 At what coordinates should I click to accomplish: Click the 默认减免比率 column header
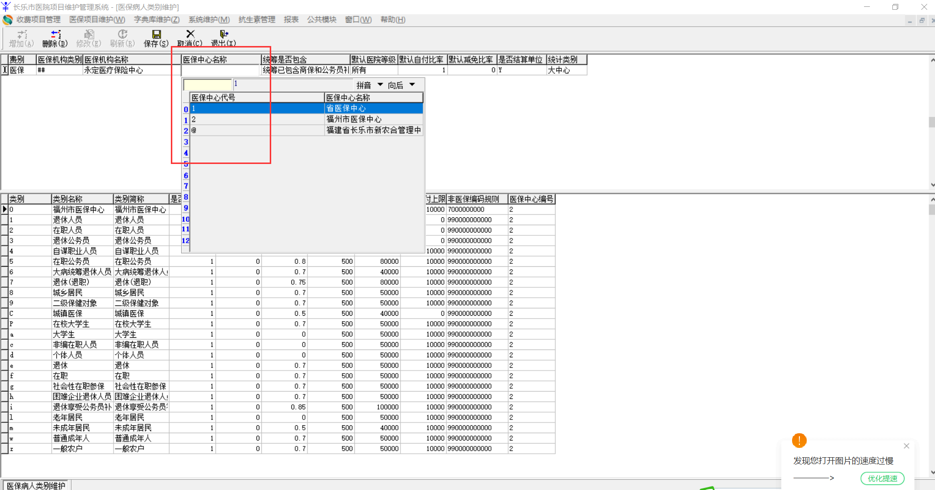(x=472, y=59)
